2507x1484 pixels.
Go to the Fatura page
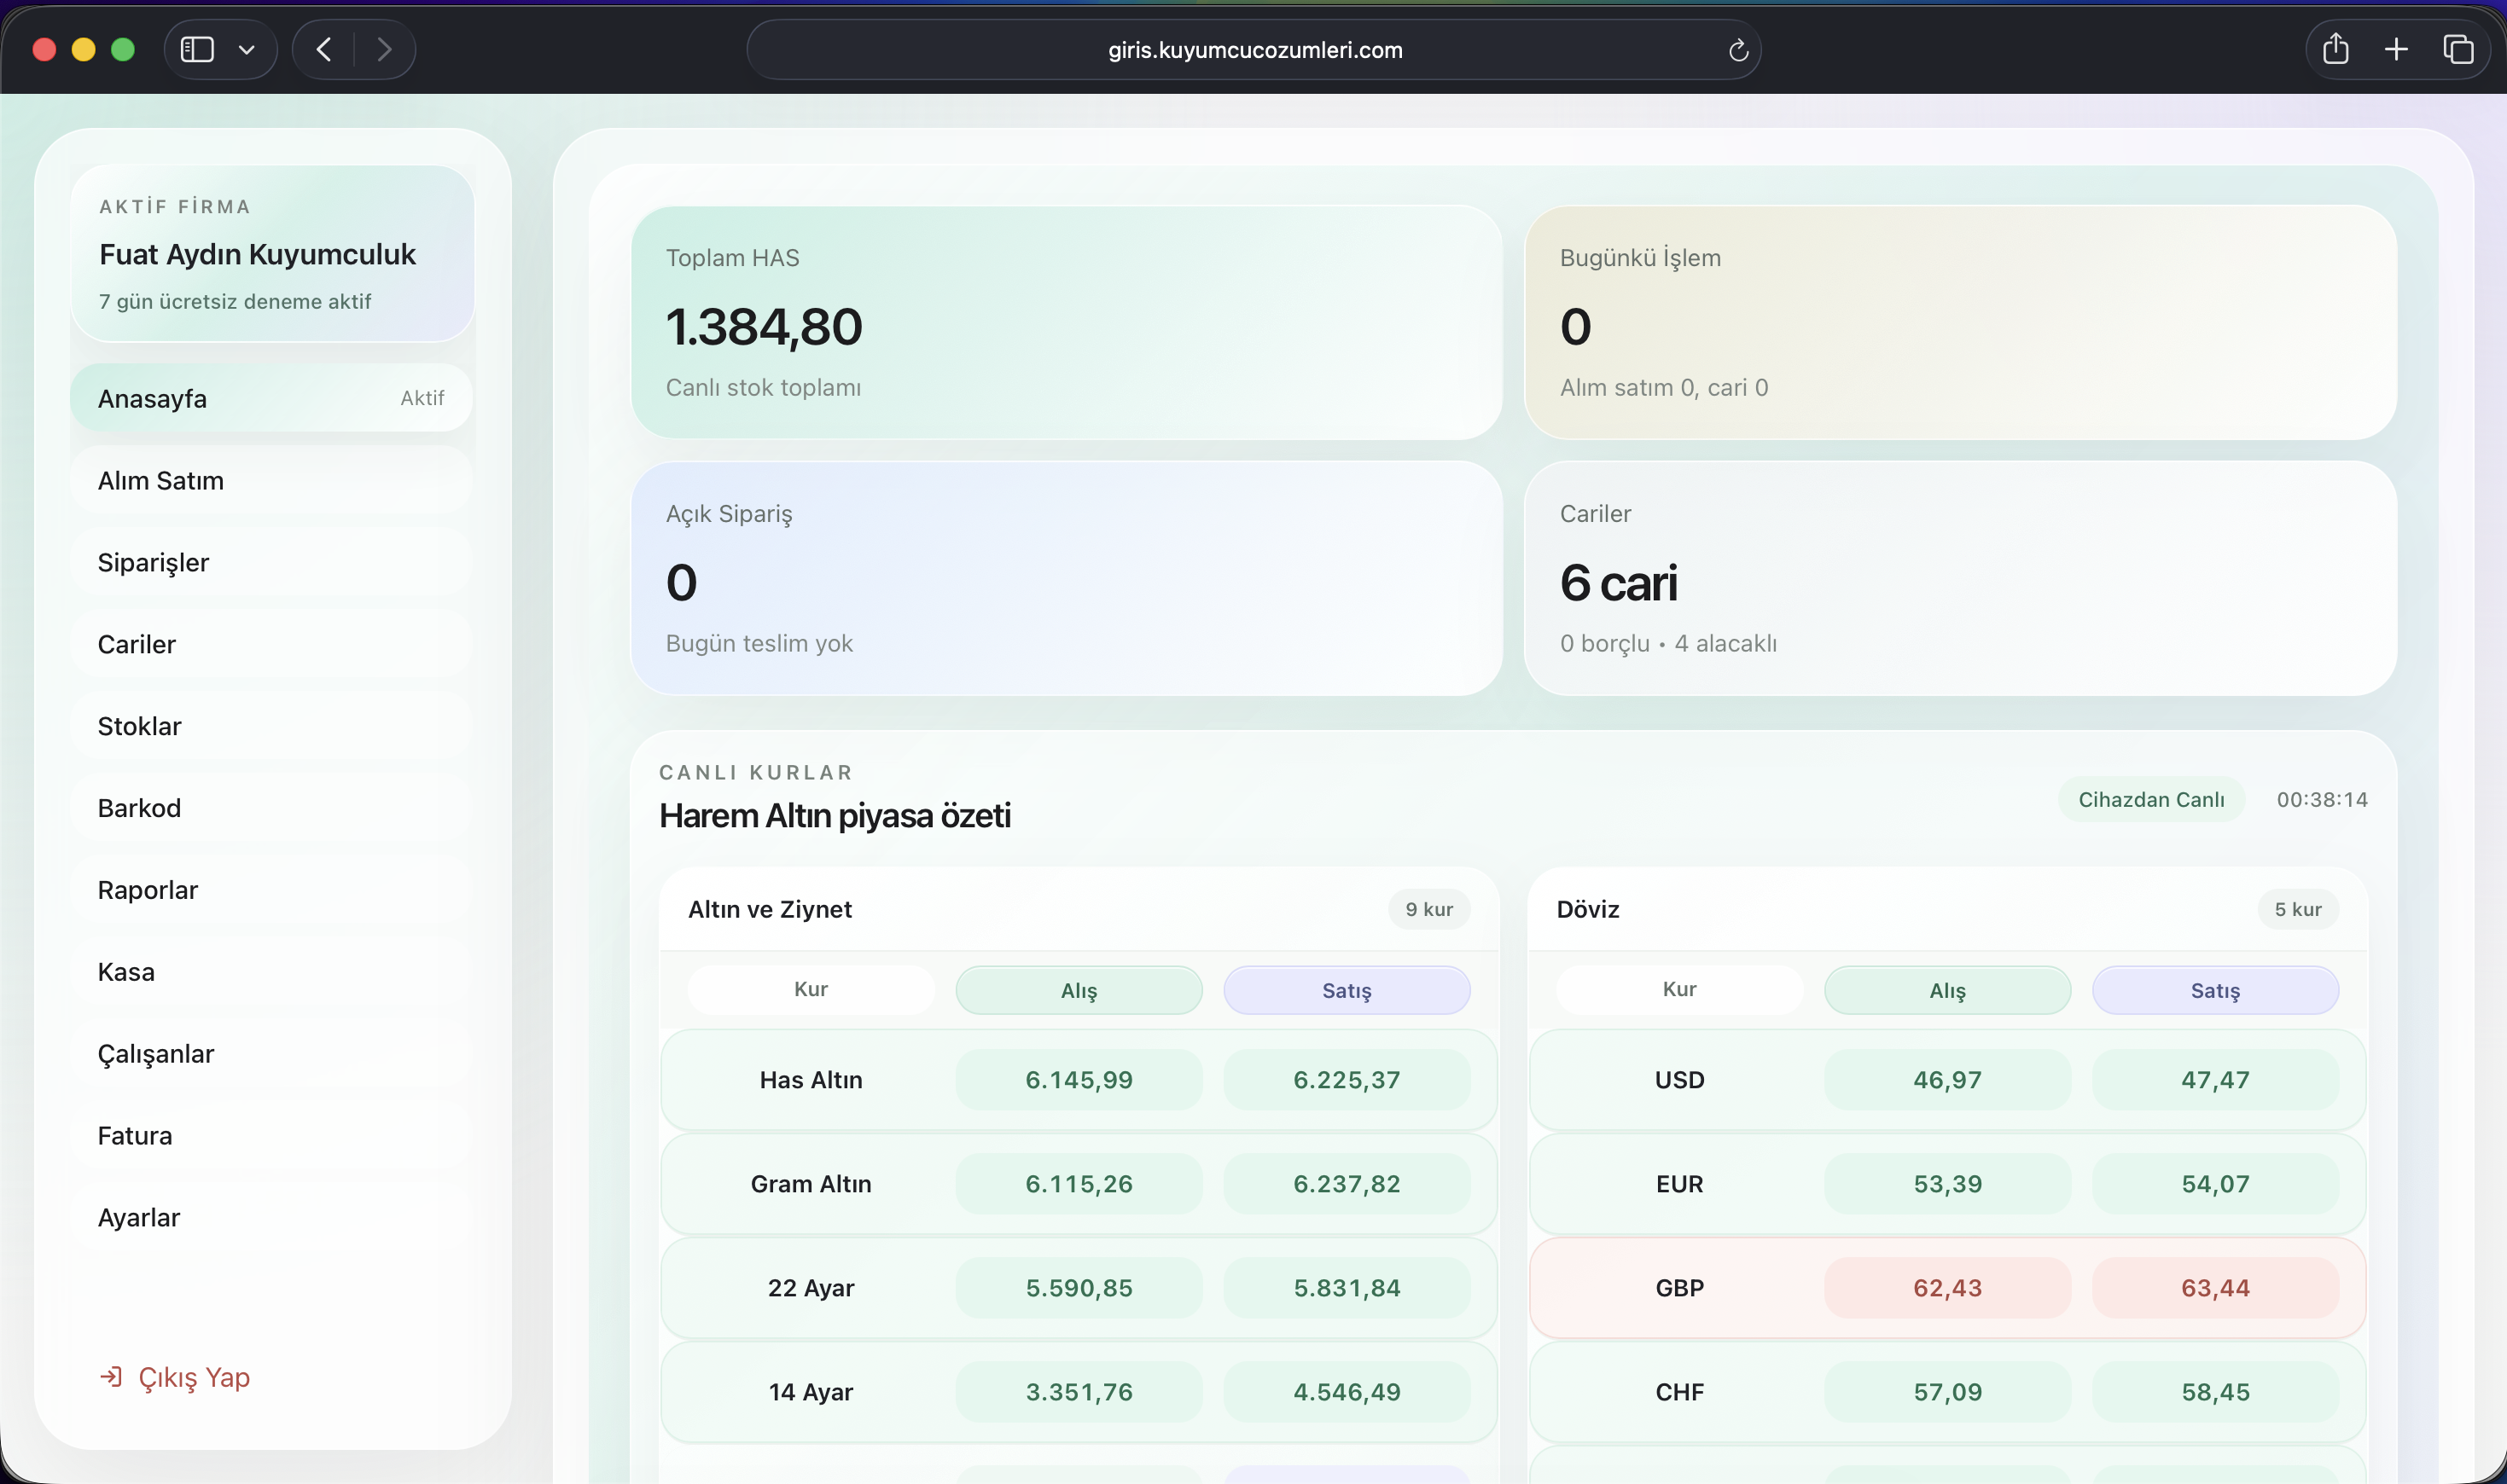271,1136
